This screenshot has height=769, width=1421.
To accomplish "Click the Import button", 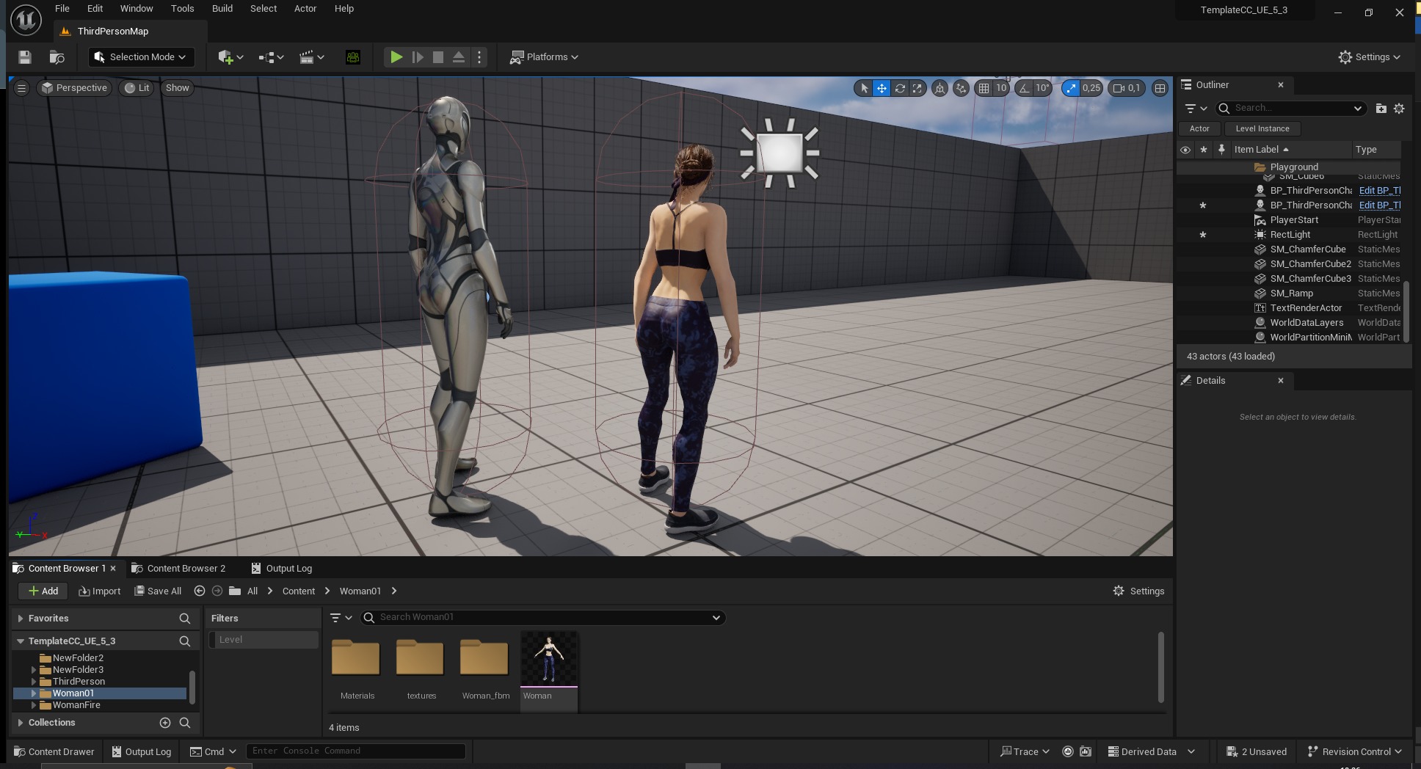I will point(100,591).
